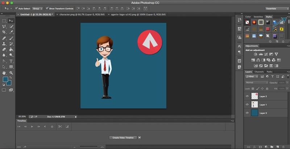Screen dimensions: 290x149
Task: Switch to the Color panel tab
Action: pyautogui.click(x=248, y=17)
